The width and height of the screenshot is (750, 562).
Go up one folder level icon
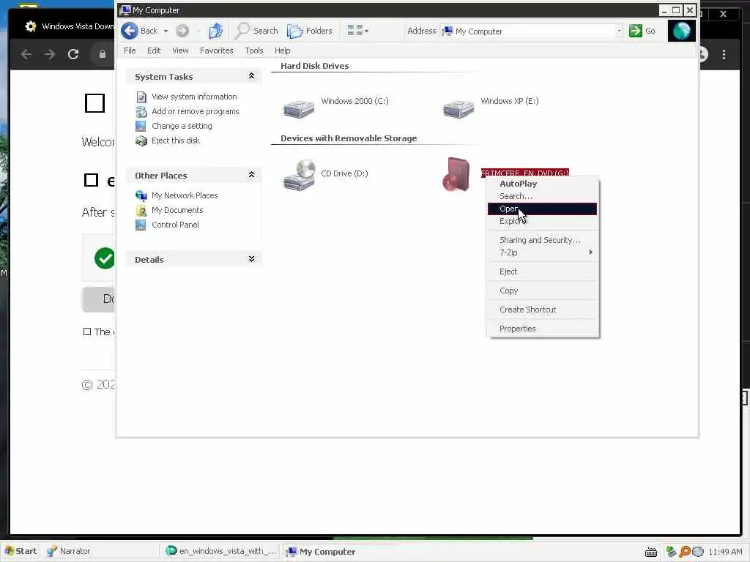click(x=216, y=31)
